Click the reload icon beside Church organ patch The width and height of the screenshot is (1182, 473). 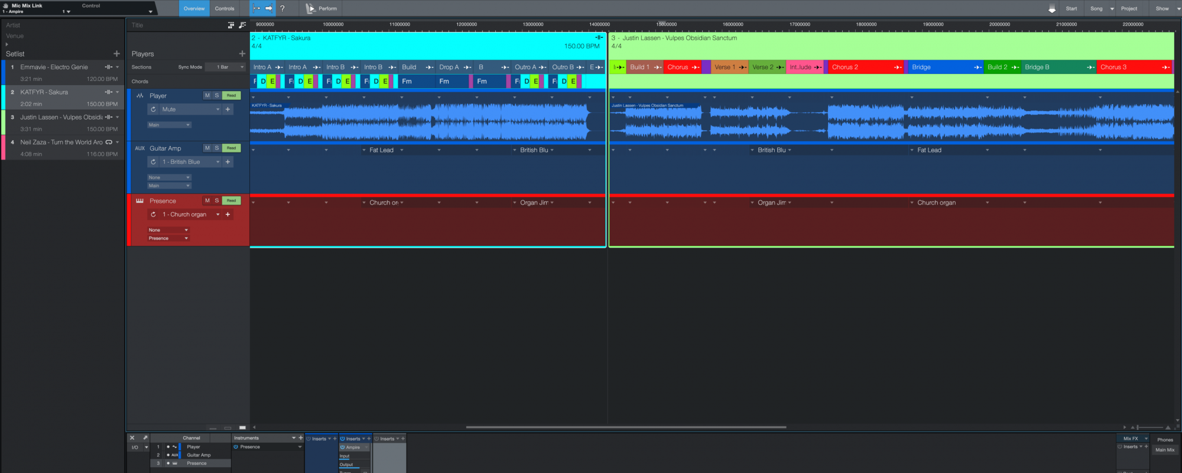154,215
